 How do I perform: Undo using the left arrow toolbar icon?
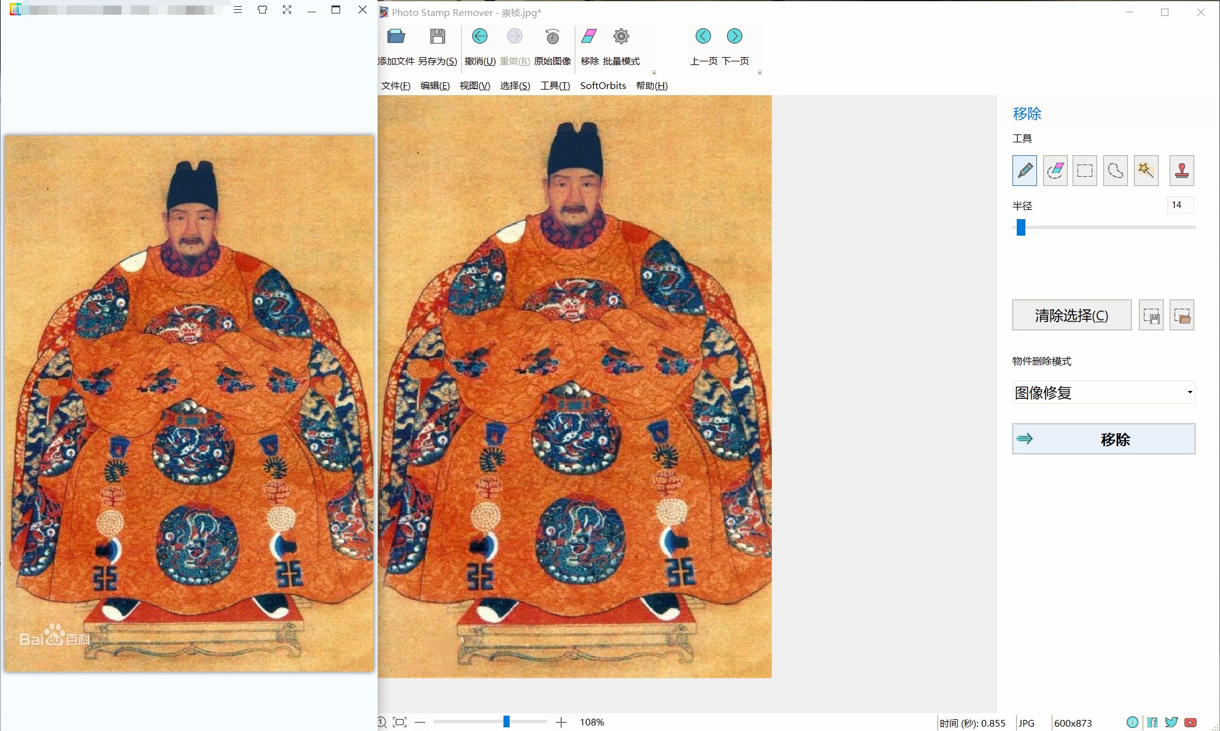point(480,36)
